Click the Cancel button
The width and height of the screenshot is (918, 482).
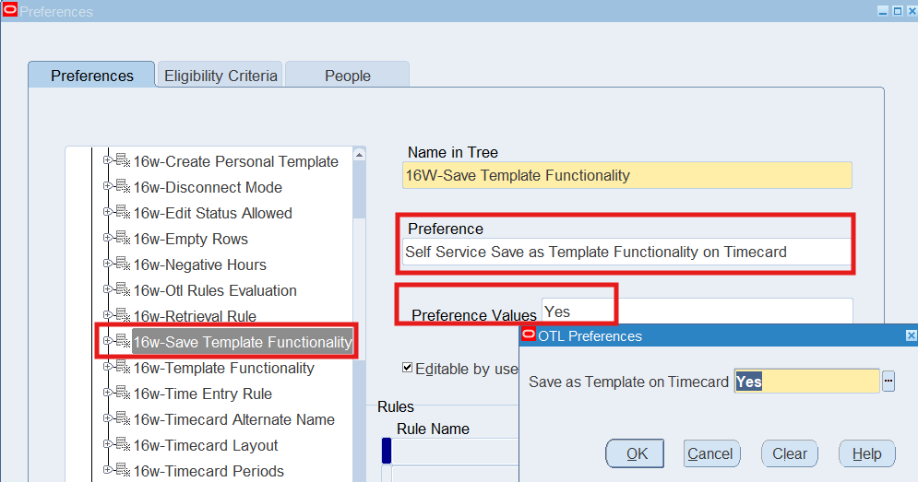pyautogui.click(x=710, y=453)
